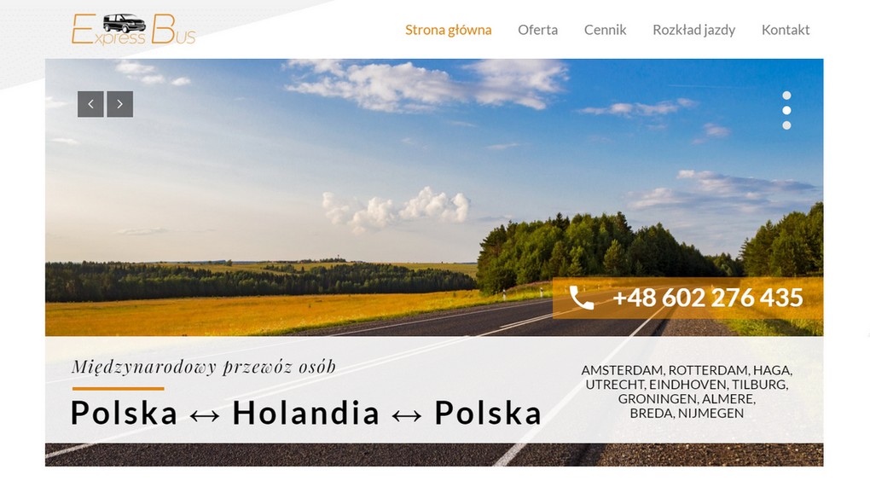Click the Amsterdam, Rotterdam, Haga cities list
Screen dimensions: 870x481
click(687, 391)
